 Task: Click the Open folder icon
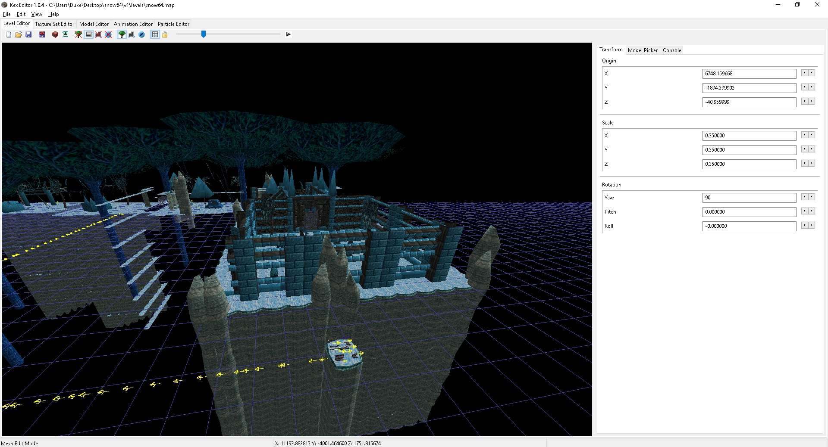pyautogui.click(x=19, y=34)
